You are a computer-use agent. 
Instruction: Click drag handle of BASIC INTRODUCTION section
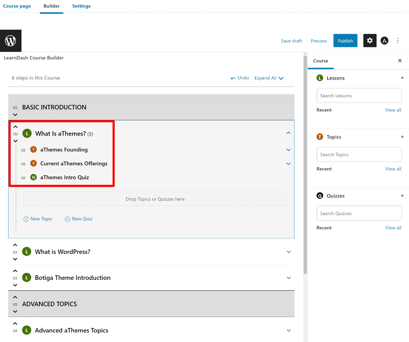(x=15, y=108)
